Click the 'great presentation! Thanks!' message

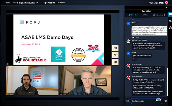pos(142,56)
